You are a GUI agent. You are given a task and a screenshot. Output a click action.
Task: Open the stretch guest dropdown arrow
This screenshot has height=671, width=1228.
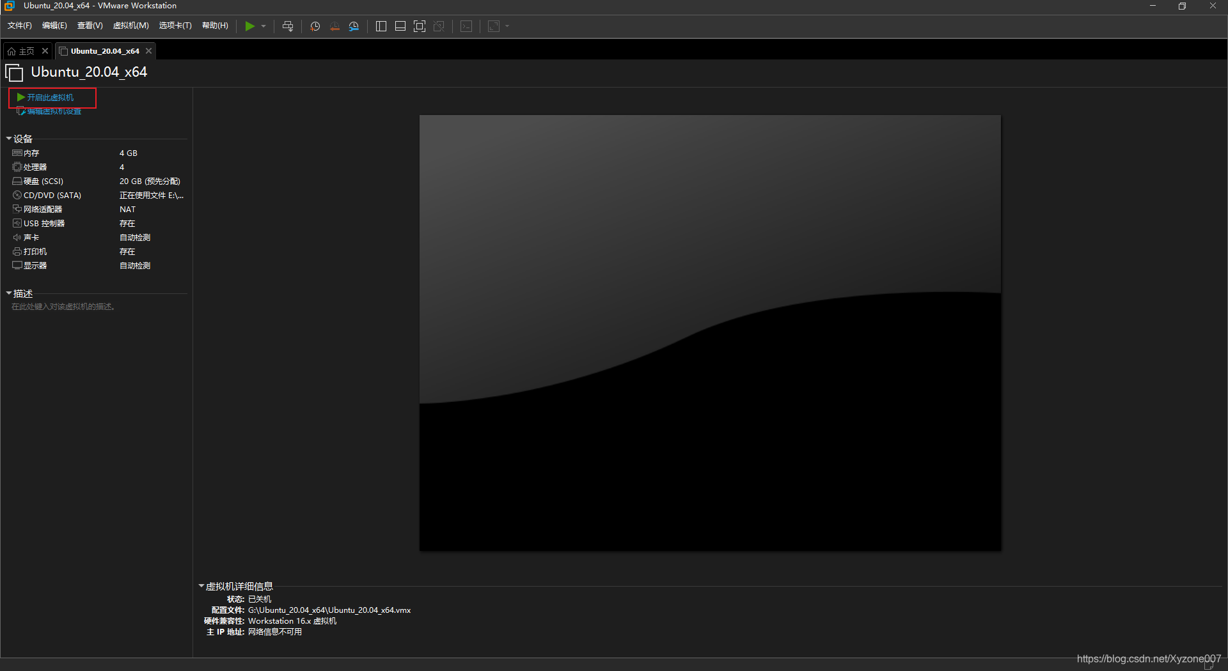coord(507,26)
